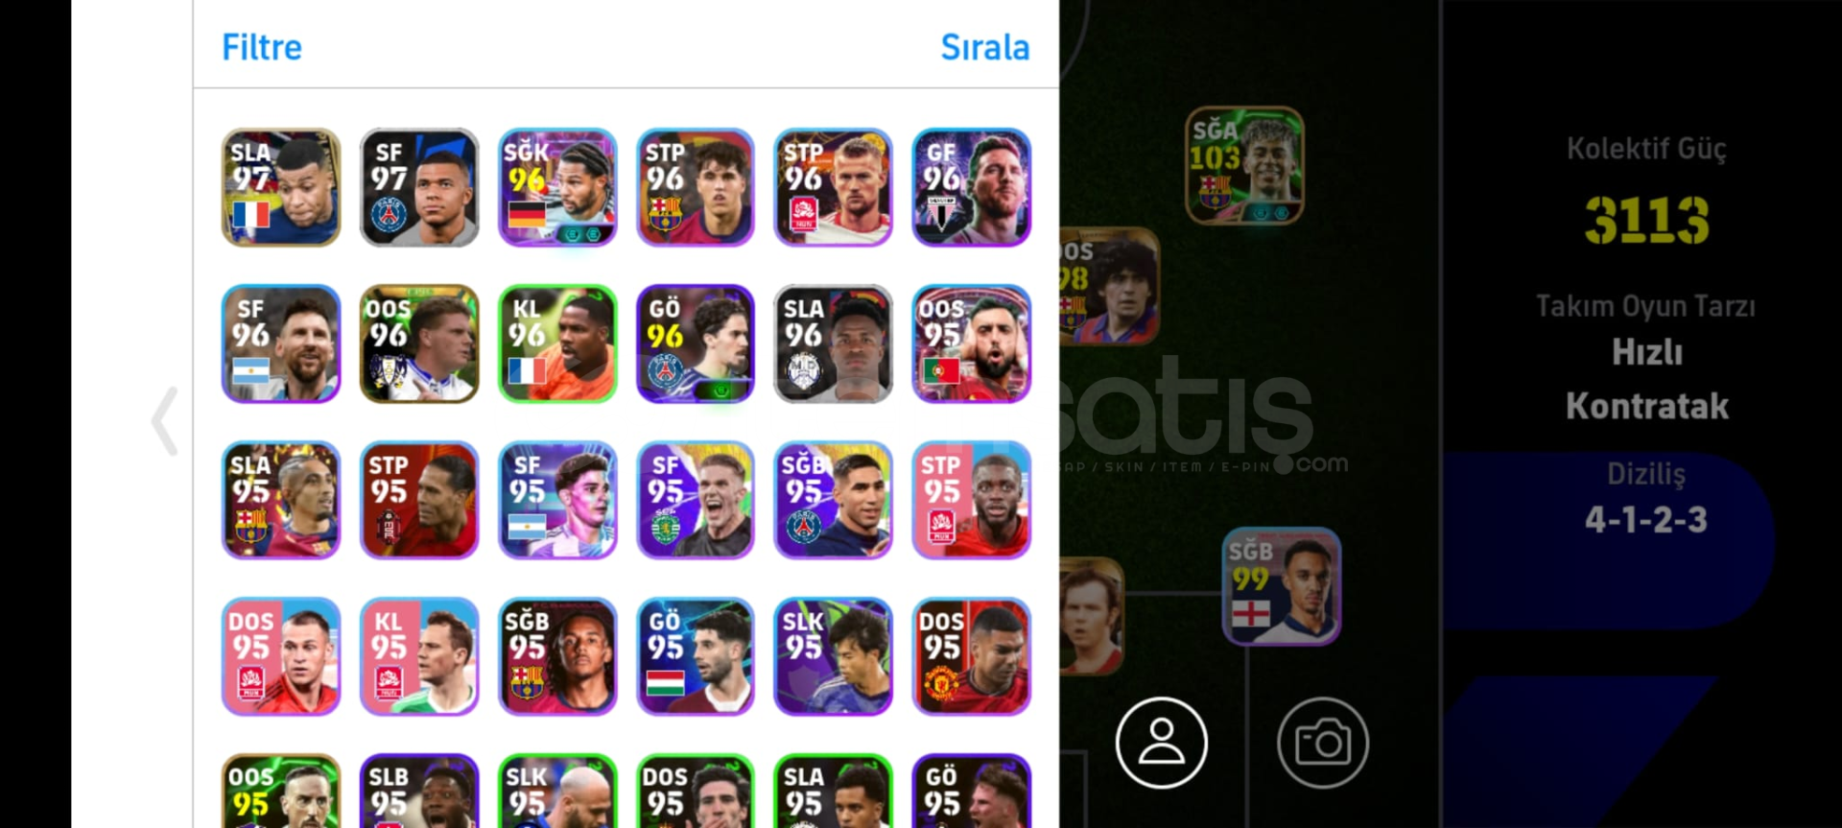Tap the Hızlı Kontratak team playstyle
Image resolution: width=1842 pixels, height=828 pixels.
pos(1646,378)
